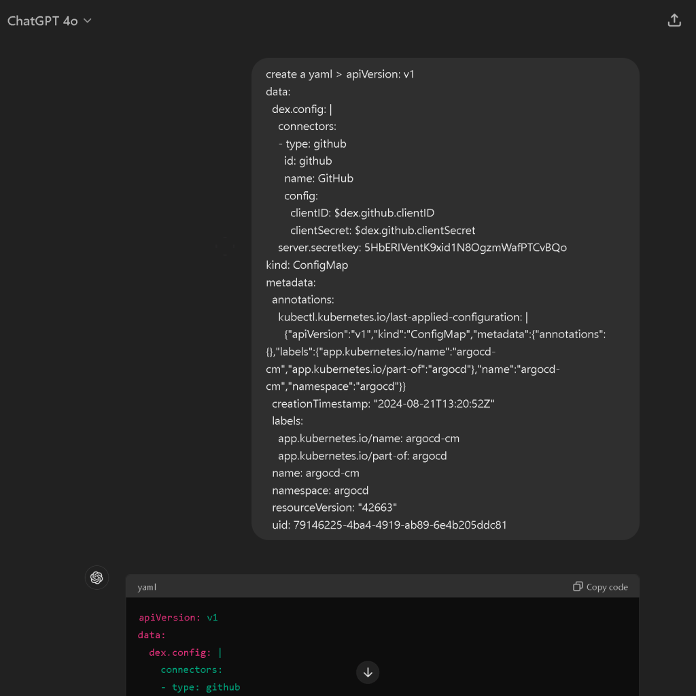Click 'apiVersion: v1' in the code block

tap(178, 617)
